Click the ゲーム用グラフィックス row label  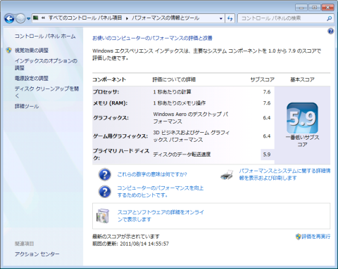(120, 136)
